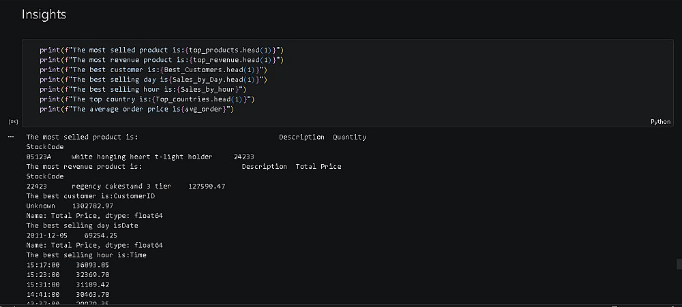682x307 pixels.
Task: Click the 15:17:00 hour output row
Action: (x=68, y=265)
